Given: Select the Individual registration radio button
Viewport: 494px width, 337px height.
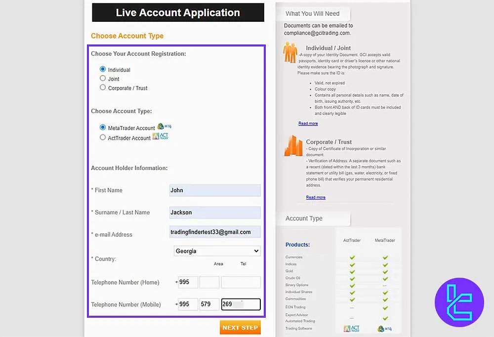Looking at the screenshot, I should [x=103, y=69].
